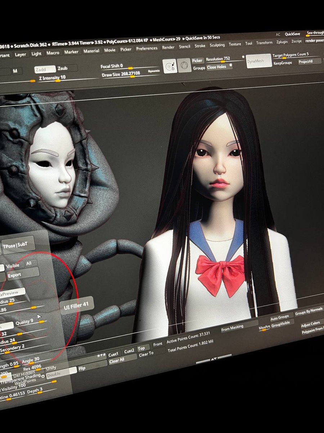The image size is (324, 433).
Task: Open the Tool menu
Action: (249, 43)
